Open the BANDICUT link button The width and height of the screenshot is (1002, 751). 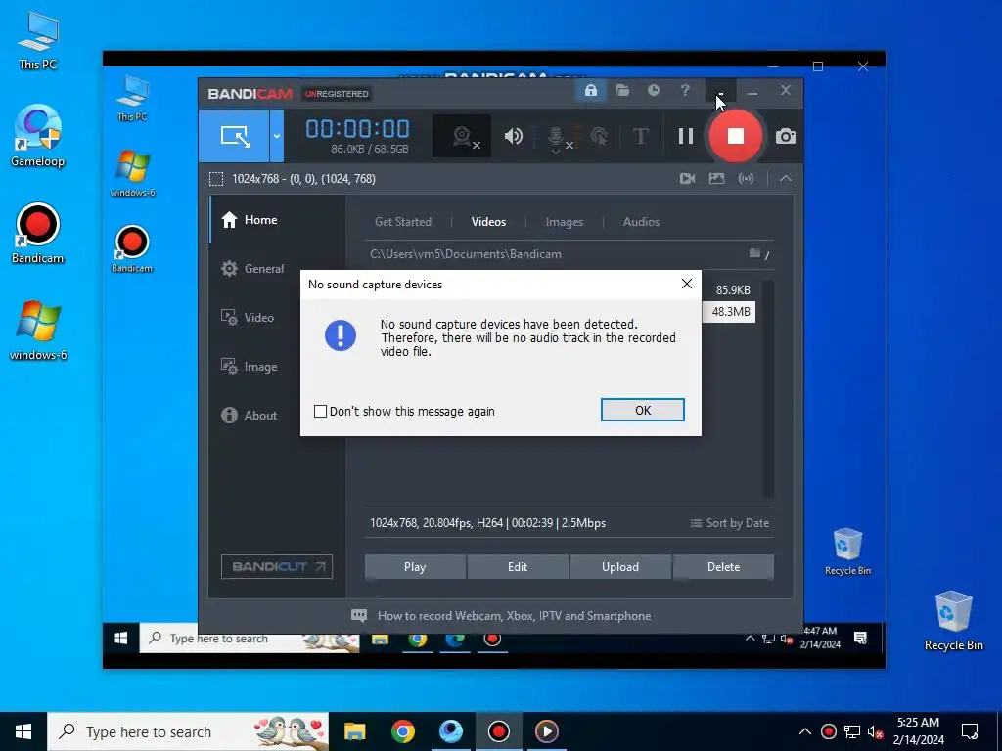click(x=277, y=566)
